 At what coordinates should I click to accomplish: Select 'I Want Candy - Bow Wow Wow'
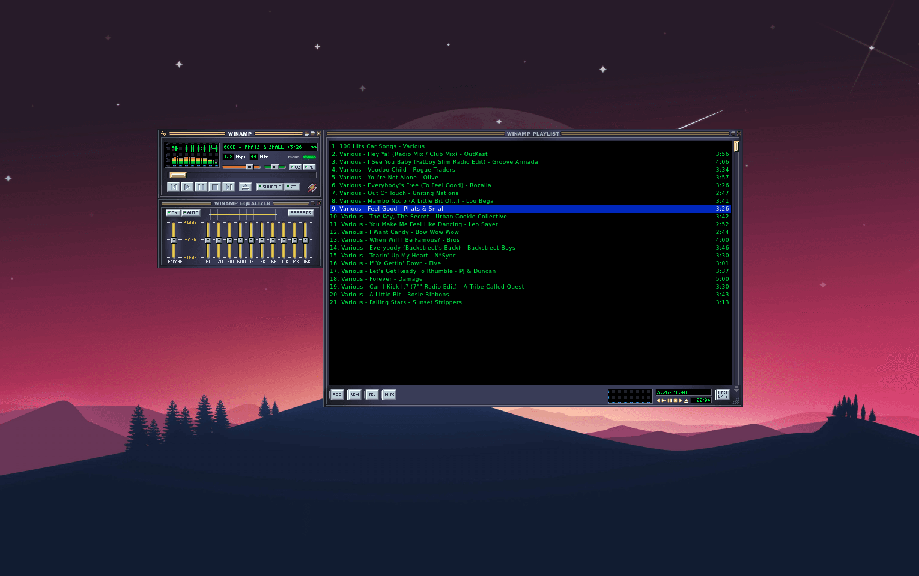(x=530, y=232)
